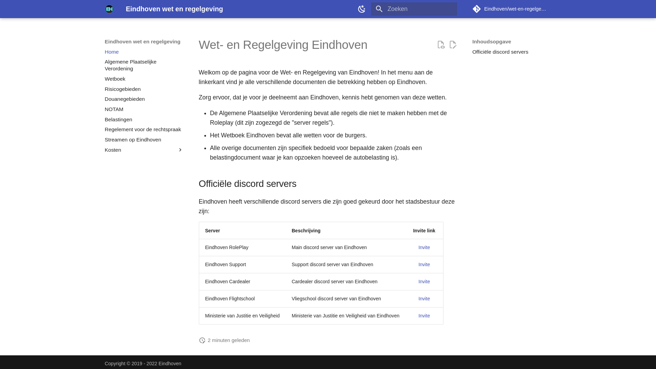Open Algemene Plaatselijke Verordening page
This screenshot has height=369, width=656.
coord(131,65)
